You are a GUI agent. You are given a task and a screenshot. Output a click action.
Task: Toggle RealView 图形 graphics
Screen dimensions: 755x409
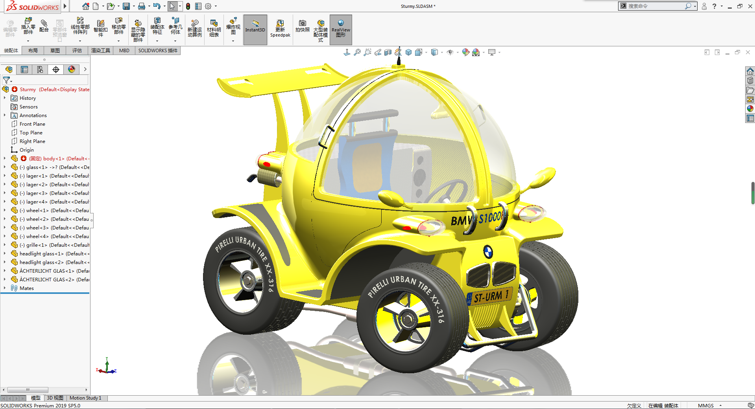tap(341, 30)
